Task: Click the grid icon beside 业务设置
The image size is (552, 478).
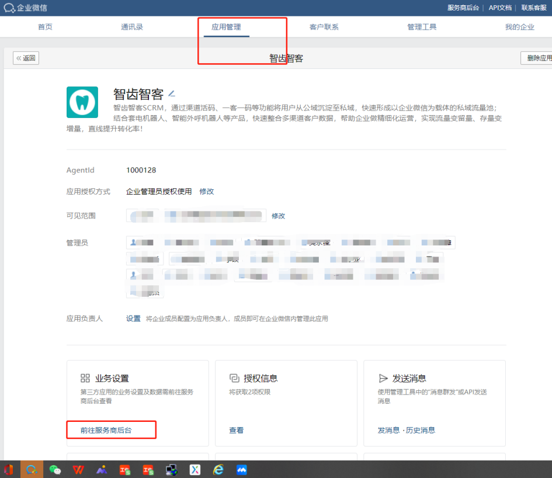Action: [x=85, y=378]
